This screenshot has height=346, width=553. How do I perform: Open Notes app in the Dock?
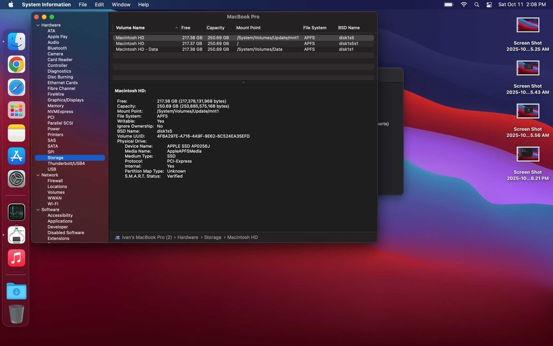(x=17, y=133)
